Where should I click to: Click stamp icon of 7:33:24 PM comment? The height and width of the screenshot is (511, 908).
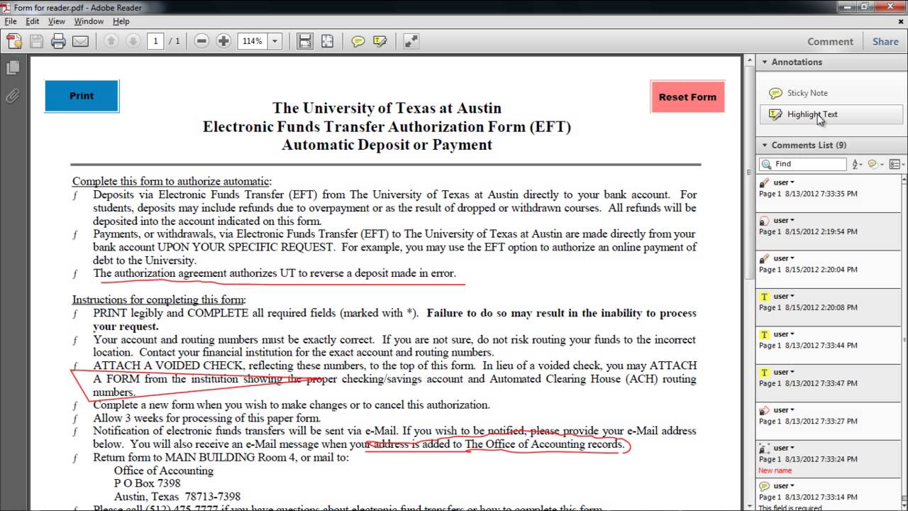click(765, 449)
